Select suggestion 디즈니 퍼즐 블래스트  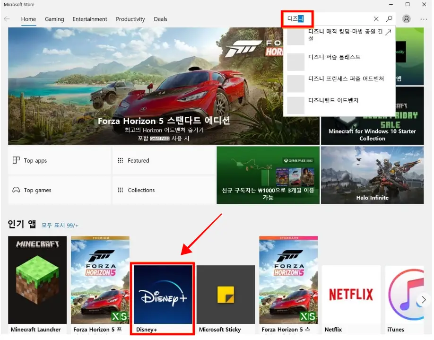coord(339,61)
